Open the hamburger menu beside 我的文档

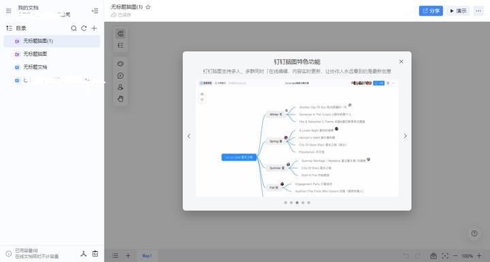[x=9, y=11]
